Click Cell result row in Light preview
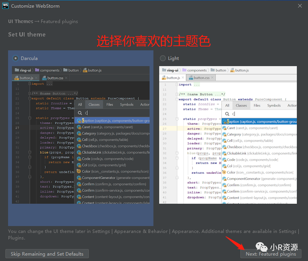The height and width of the screenshot is (261, 308). pyautogui.click(x=259, y=141)
